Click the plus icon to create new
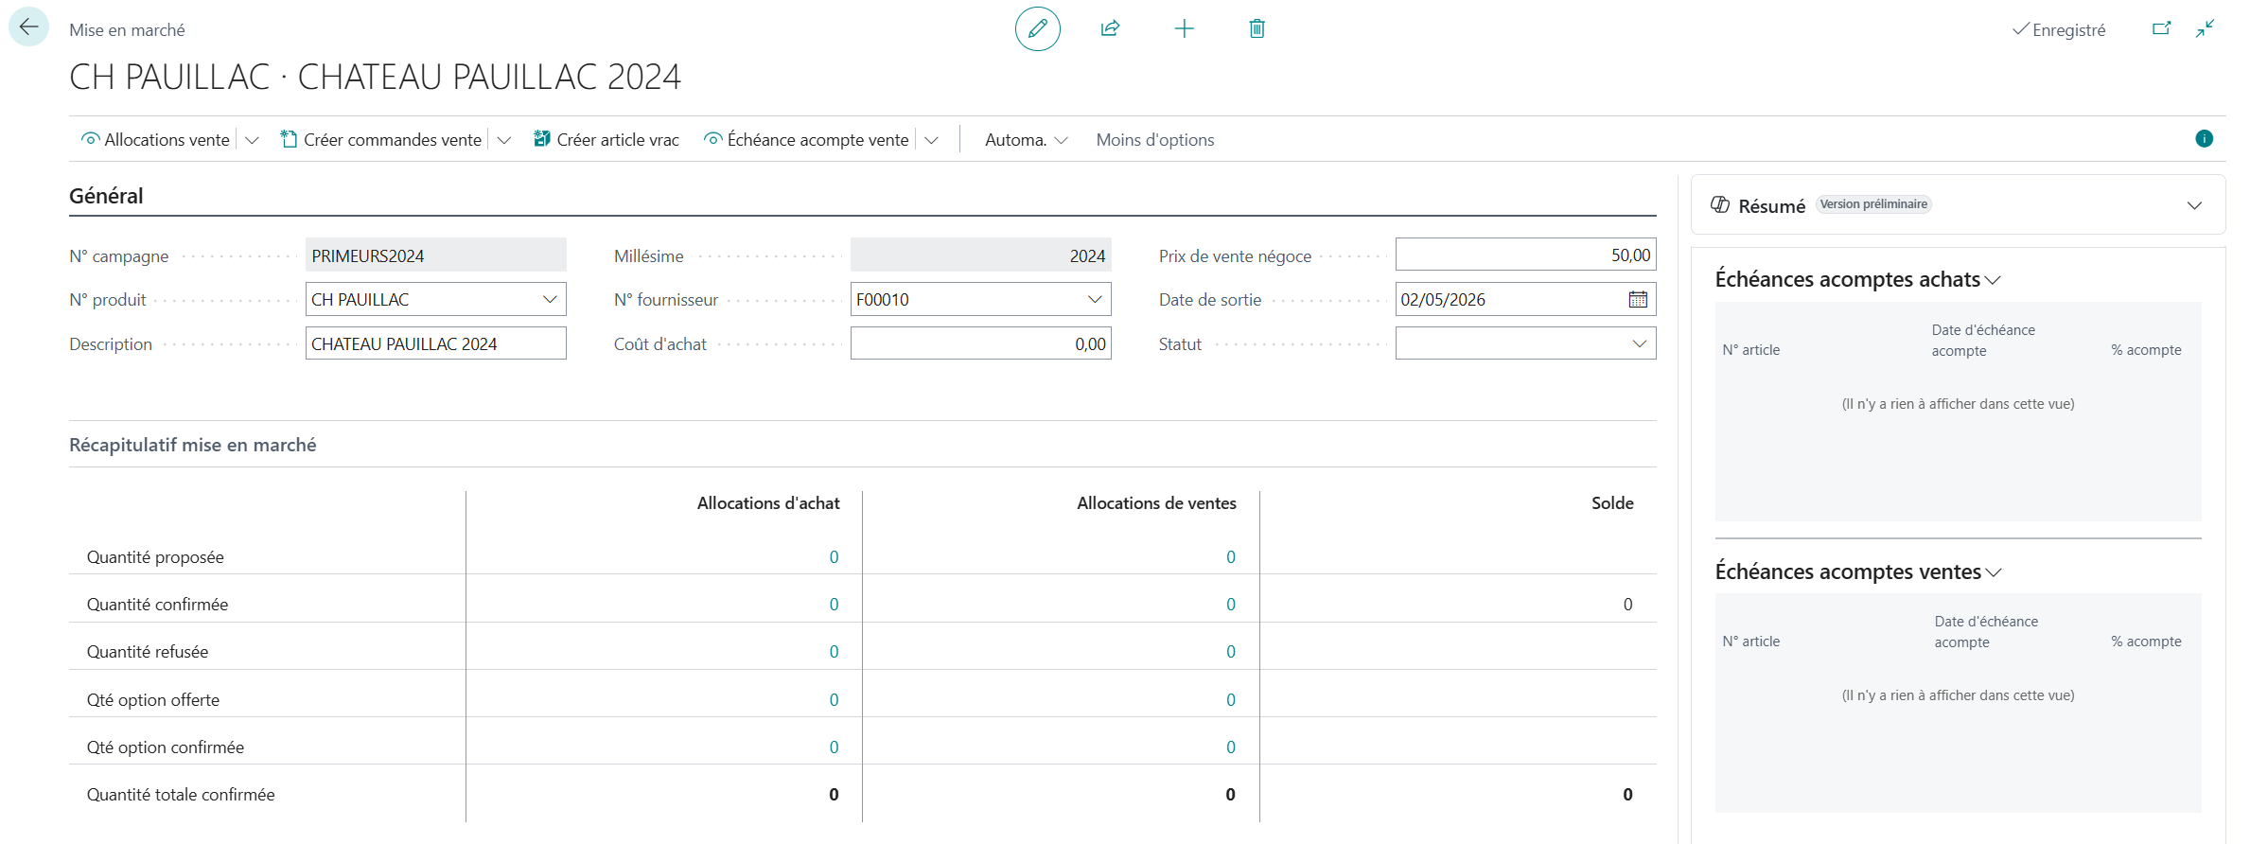The height and width of the screenshot is (844, 2250). 1184,28
